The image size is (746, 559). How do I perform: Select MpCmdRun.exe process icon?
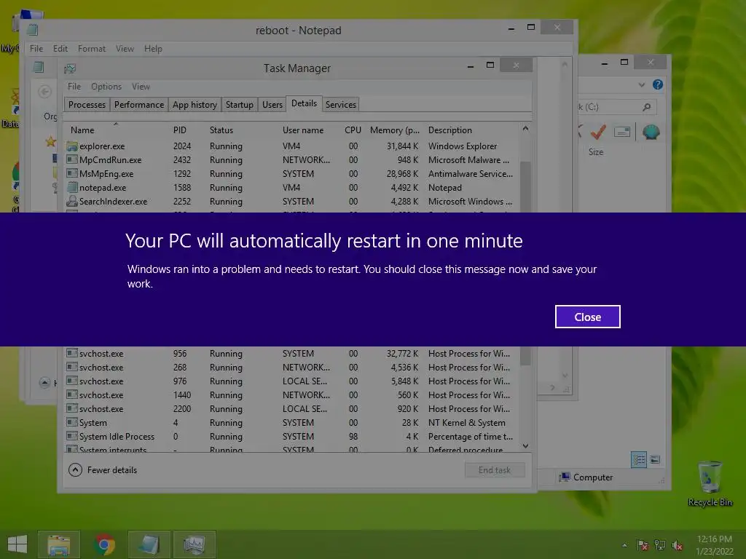[x=72, y=159]
